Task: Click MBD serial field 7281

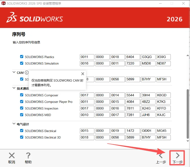Action: tap(133, 115)
